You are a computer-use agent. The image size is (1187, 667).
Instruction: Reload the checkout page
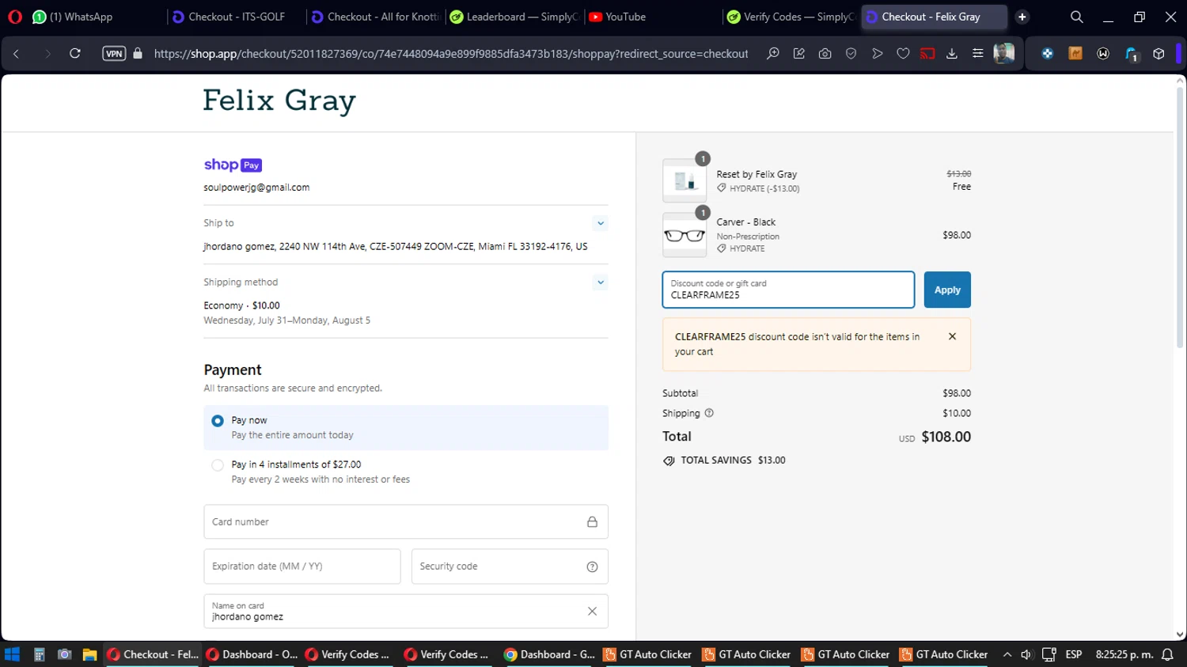pos(75,54)
